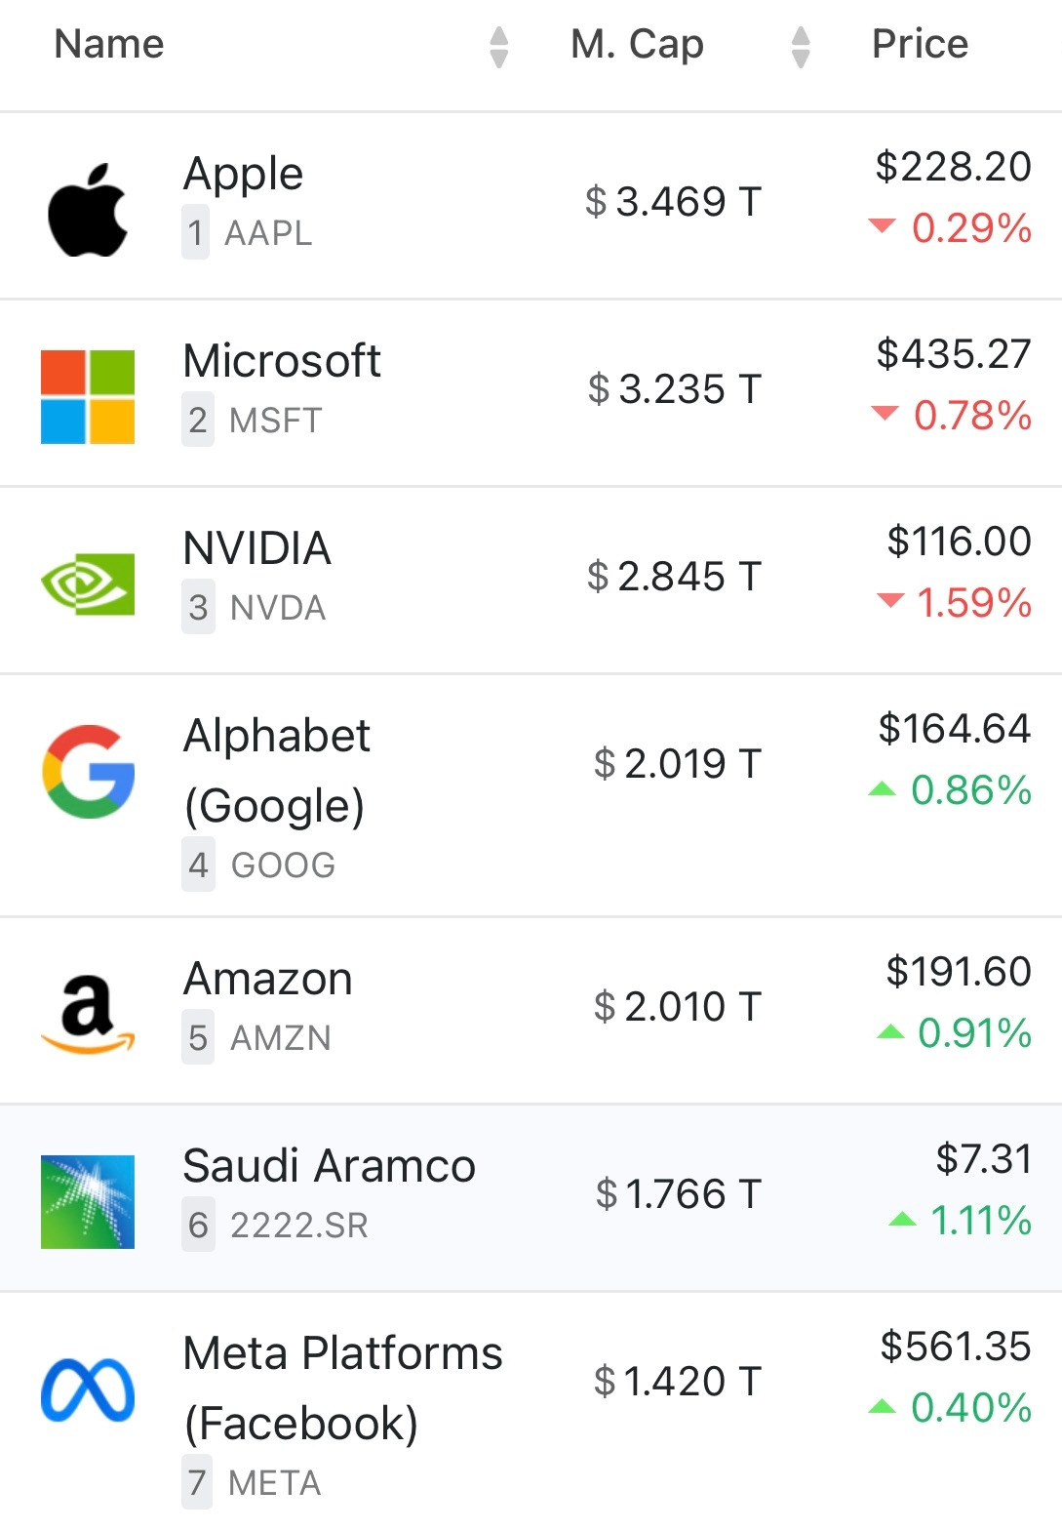Open Meta Platforms (Facebook) link
This screenshot has width=1062, height=1529.
click(342, 1388)
